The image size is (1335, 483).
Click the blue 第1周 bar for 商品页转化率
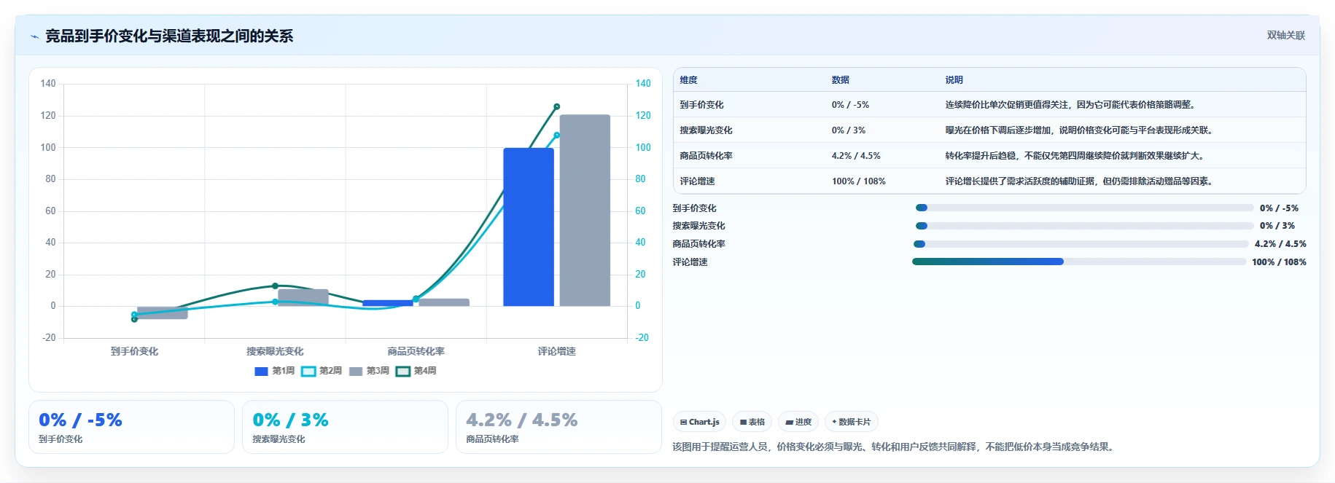[x=388, y=303]
